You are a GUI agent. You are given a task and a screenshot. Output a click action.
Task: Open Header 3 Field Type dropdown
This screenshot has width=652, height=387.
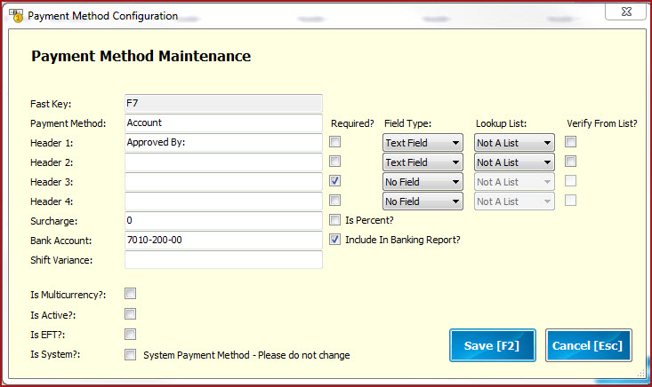tap(423, 182)
